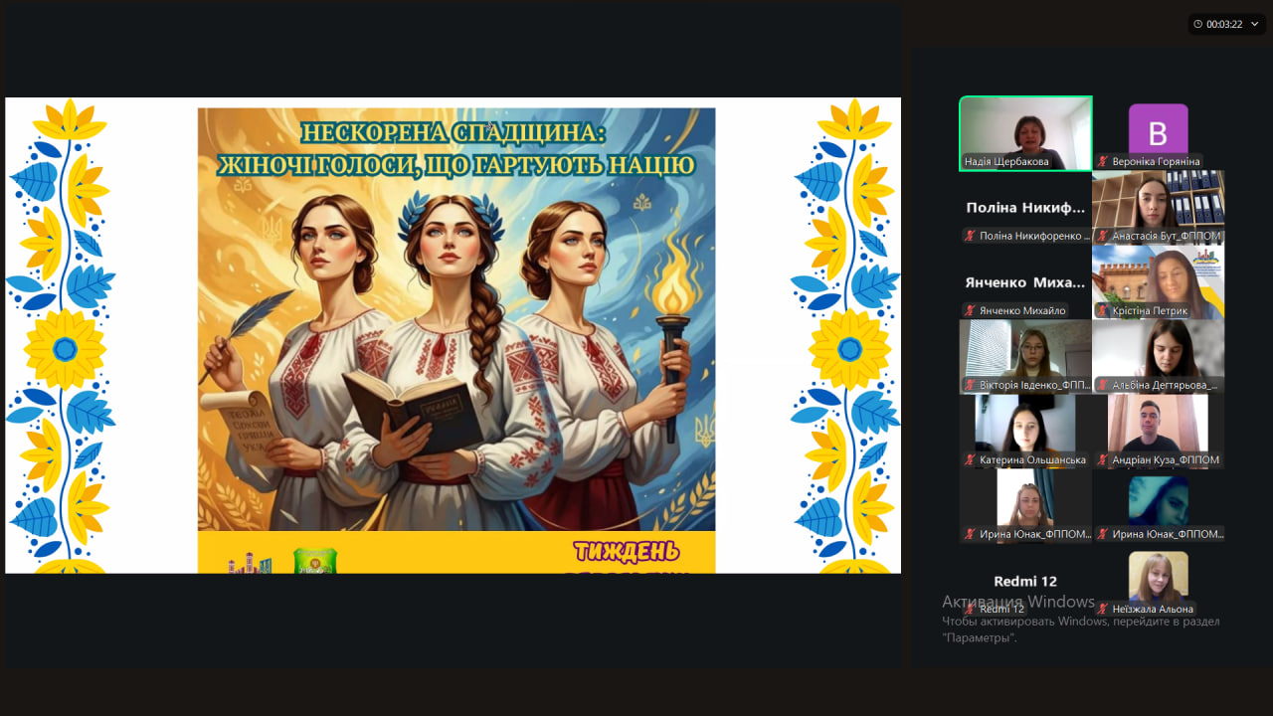Select Вікторія Івденко_ФПП video thumbnail
Screen dimensions: 1273x716
tap(1025, 356)
